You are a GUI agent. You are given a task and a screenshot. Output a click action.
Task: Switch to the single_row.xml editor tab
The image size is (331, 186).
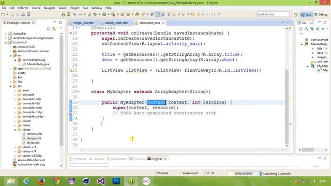tap(83, 23)
